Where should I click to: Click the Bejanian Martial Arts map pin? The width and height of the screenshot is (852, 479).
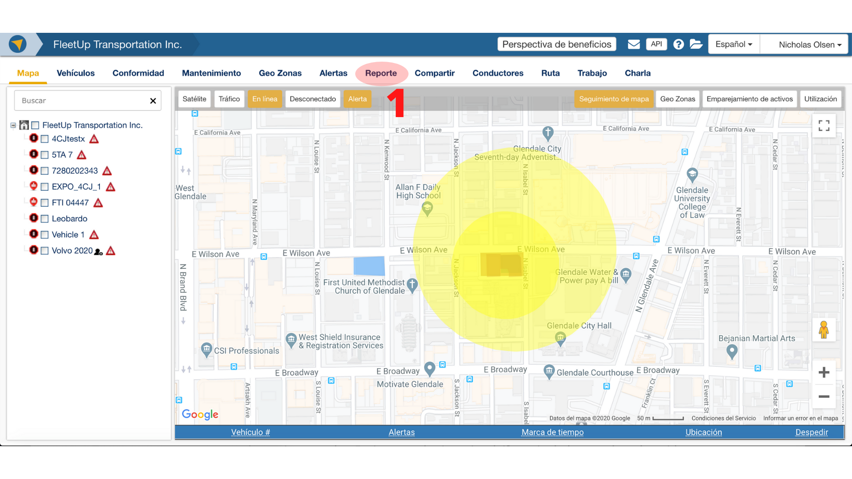(732, 352)
